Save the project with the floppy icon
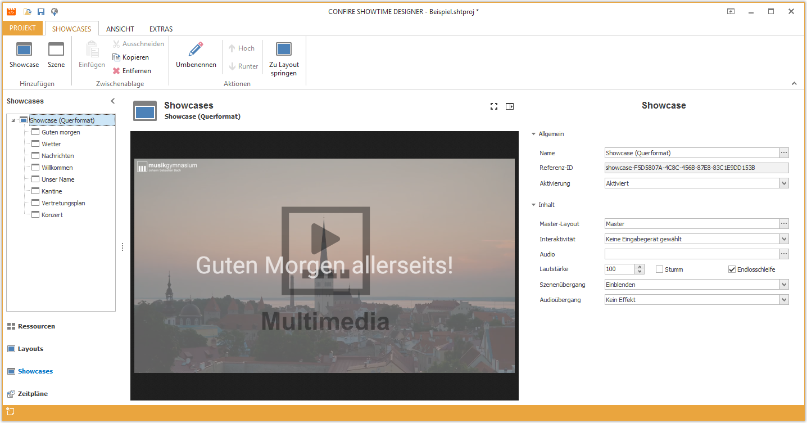This screenshot has height=423, width=807. pos(41,11)
